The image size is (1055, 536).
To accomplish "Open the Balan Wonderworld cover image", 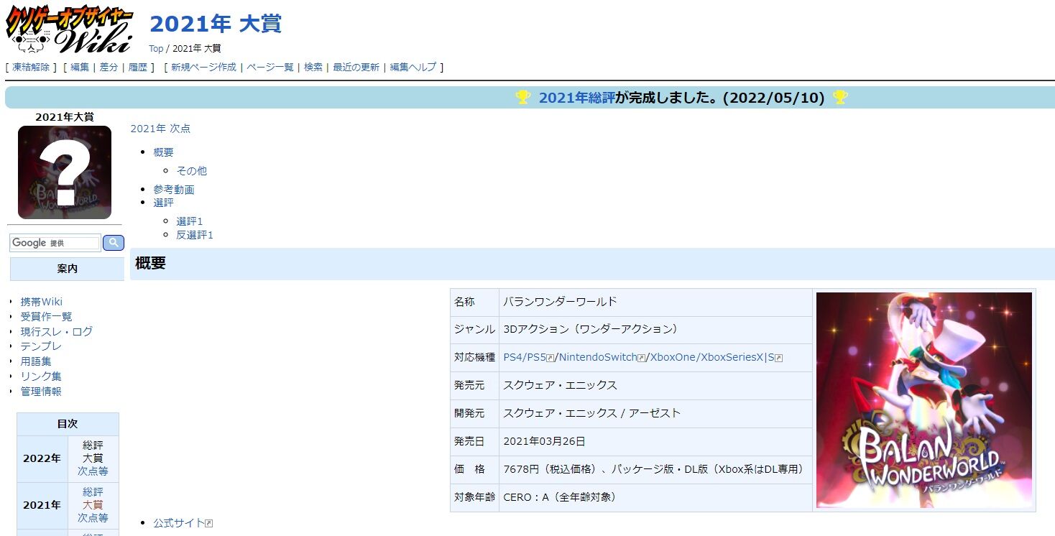I will 924,400.
